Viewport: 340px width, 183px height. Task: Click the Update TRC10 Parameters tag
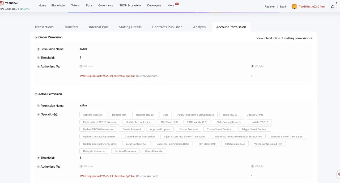click(x=98, y=129)
